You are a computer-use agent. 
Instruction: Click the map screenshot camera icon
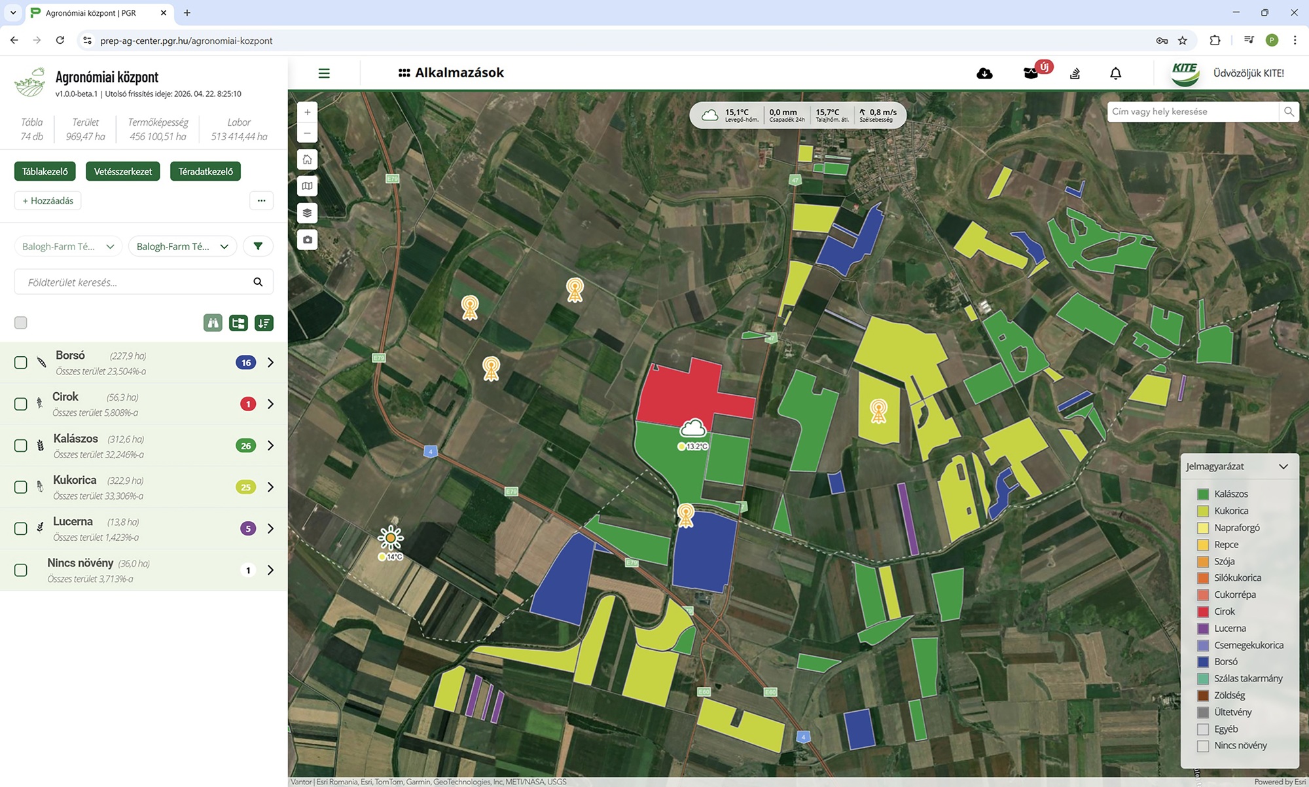click(307, 240)
